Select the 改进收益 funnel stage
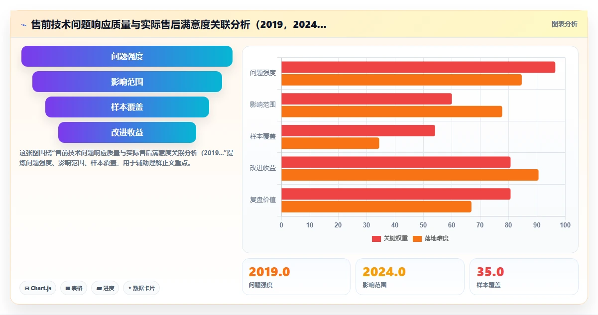Viewport: 598px width, 315px height. point(127,132)
